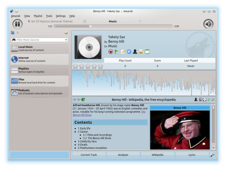Click the shopping cart store icon
The height and width of the screenshot is (169, 226).
141,52
